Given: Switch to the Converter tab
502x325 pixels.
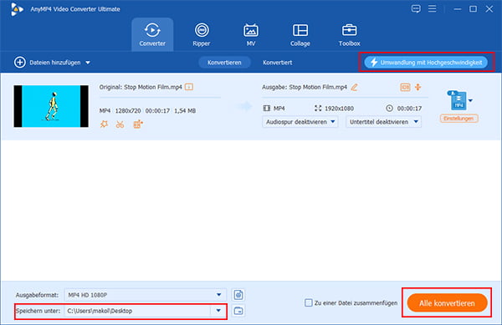Looking at the screenshot, I should (152, 34).
